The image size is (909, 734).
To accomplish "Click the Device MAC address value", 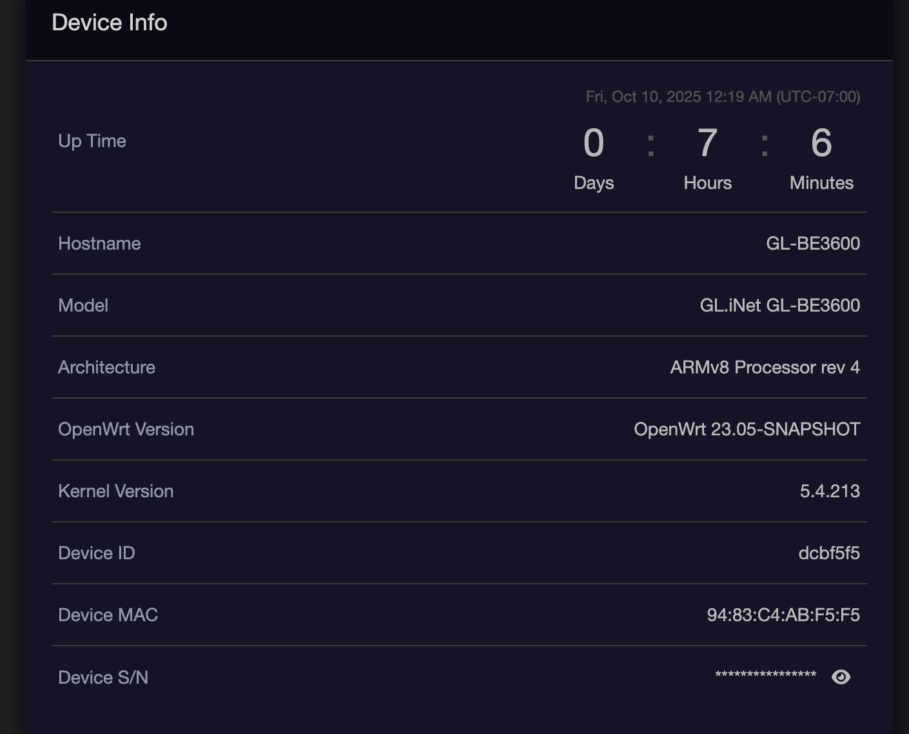I will 783,615.
